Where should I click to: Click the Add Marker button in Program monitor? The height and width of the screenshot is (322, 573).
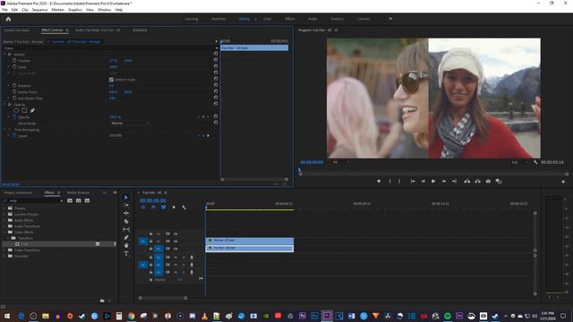(x=379, y=181)
